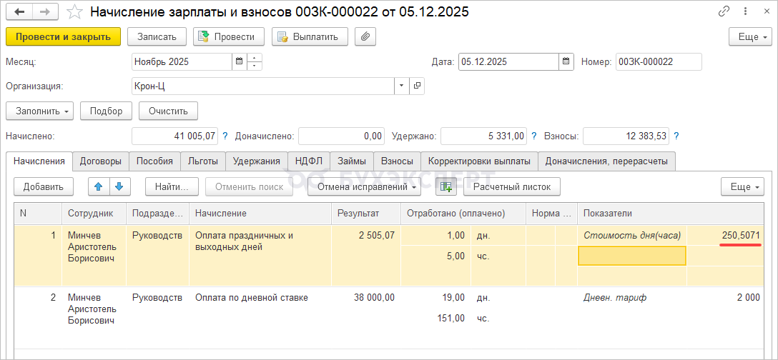
Task: Switch to Взносы tab
Action: (x=397, y=161)
